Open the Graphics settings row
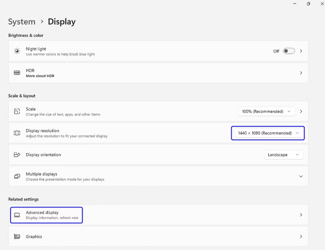This screenshot has height=250, width=325. (158, 237)
